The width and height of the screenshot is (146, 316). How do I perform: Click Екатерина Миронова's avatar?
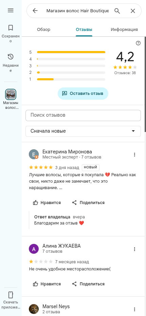(34, 154)
